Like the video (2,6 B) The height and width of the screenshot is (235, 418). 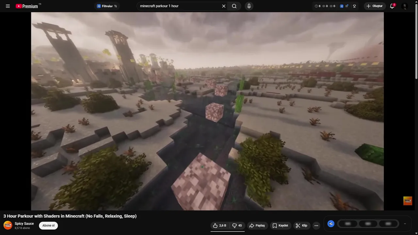pyautogui.click(x=219, y=226)
